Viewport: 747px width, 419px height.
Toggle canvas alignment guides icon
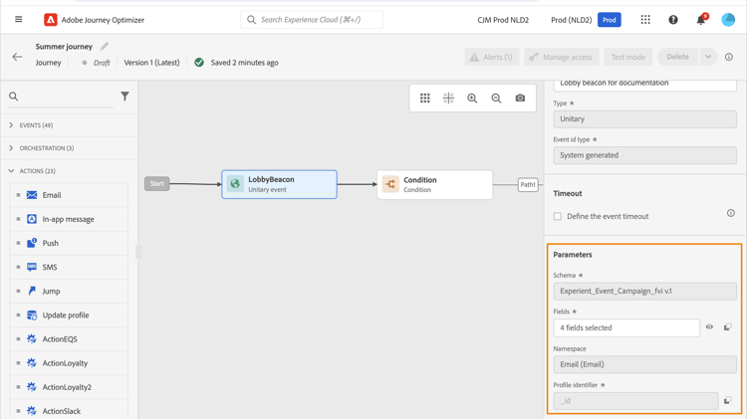pyautogui.click(x=449, y=99)
